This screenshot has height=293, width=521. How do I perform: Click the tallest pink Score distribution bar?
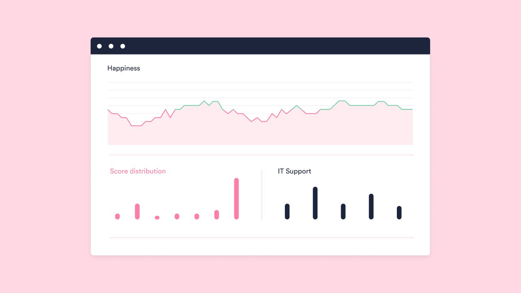pyautogui.click(x=236, y=199)
